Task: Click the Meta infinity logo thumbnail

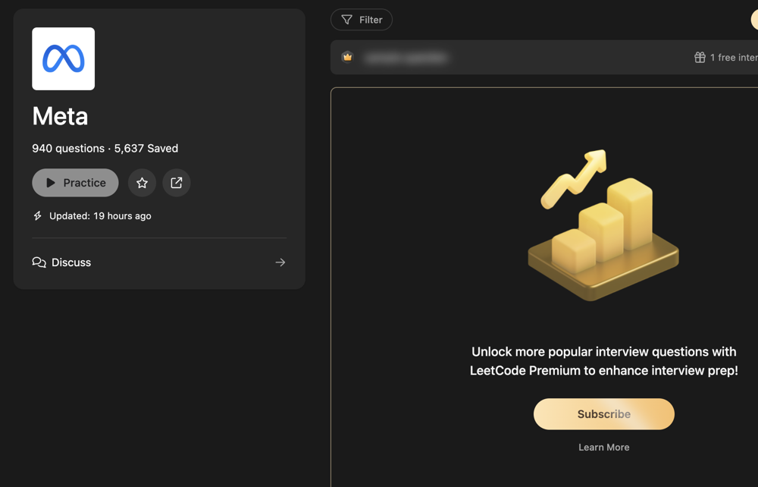Action: (x=64, y=59)
